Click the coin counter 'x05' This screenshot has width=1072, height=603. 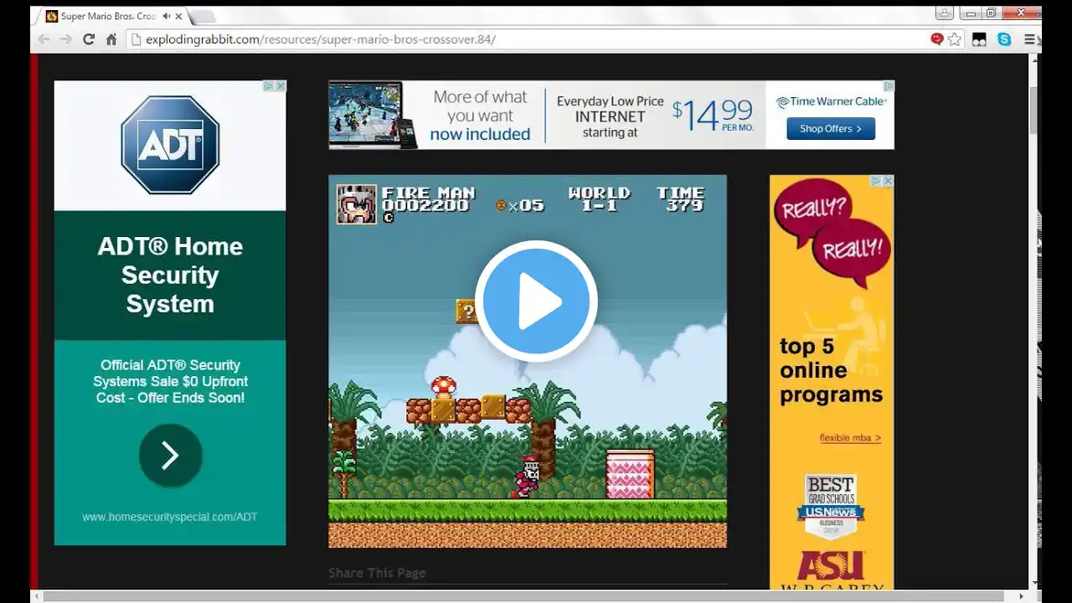click(520, 206)
